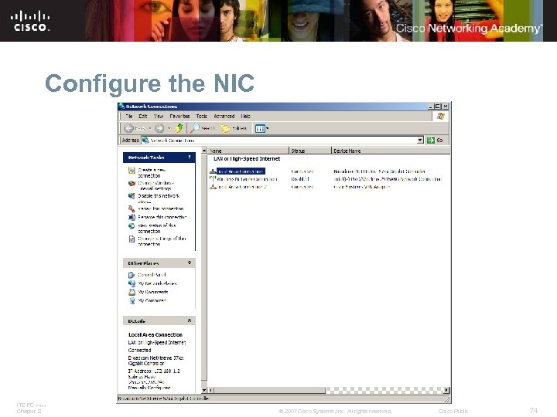Select the highlighted Local Area Connection name
This screenshot has width=557, height=417.
(241, 171)
